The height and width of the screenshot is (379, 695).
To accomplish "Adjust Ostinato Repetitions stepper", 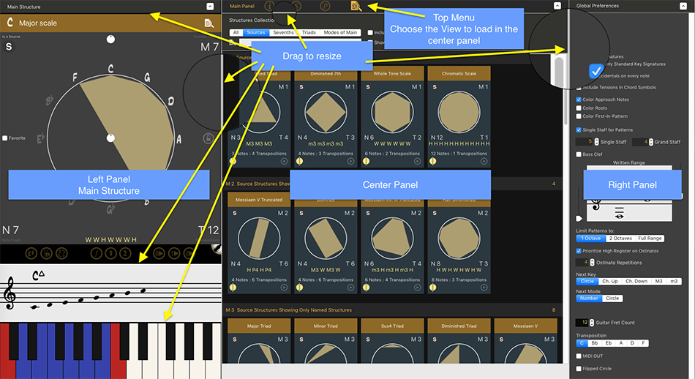I will (x=592, y=263).
